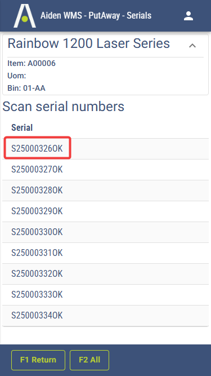The height and width of the screenshot is (376, 211).
Task: Click the Rainbow 1200 Laser Series title
Action: click(89, 43)
